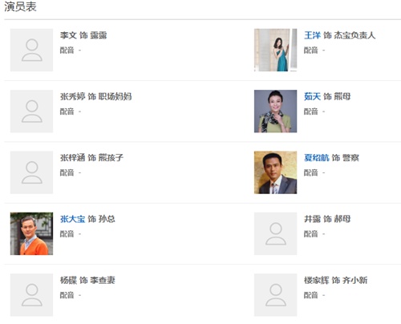Click the 井露 饰 郝母 cast entry text

point(327,219)
